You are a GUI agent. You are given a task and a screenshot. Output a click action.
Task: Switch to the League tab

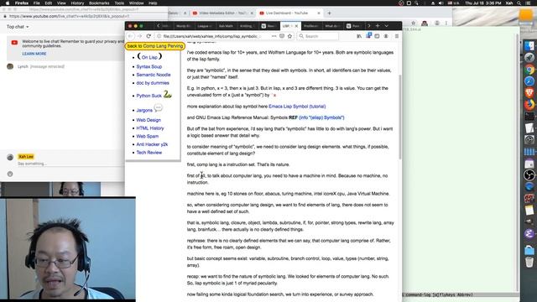205,26
